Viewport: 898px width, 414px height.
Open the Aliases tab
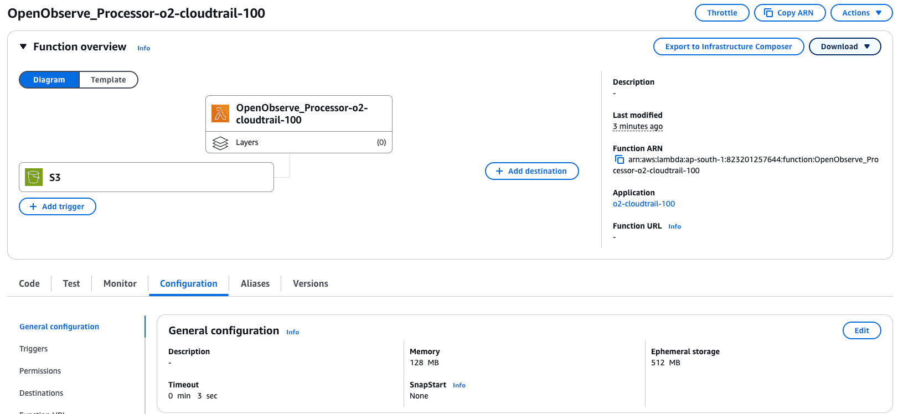[255, 283]
